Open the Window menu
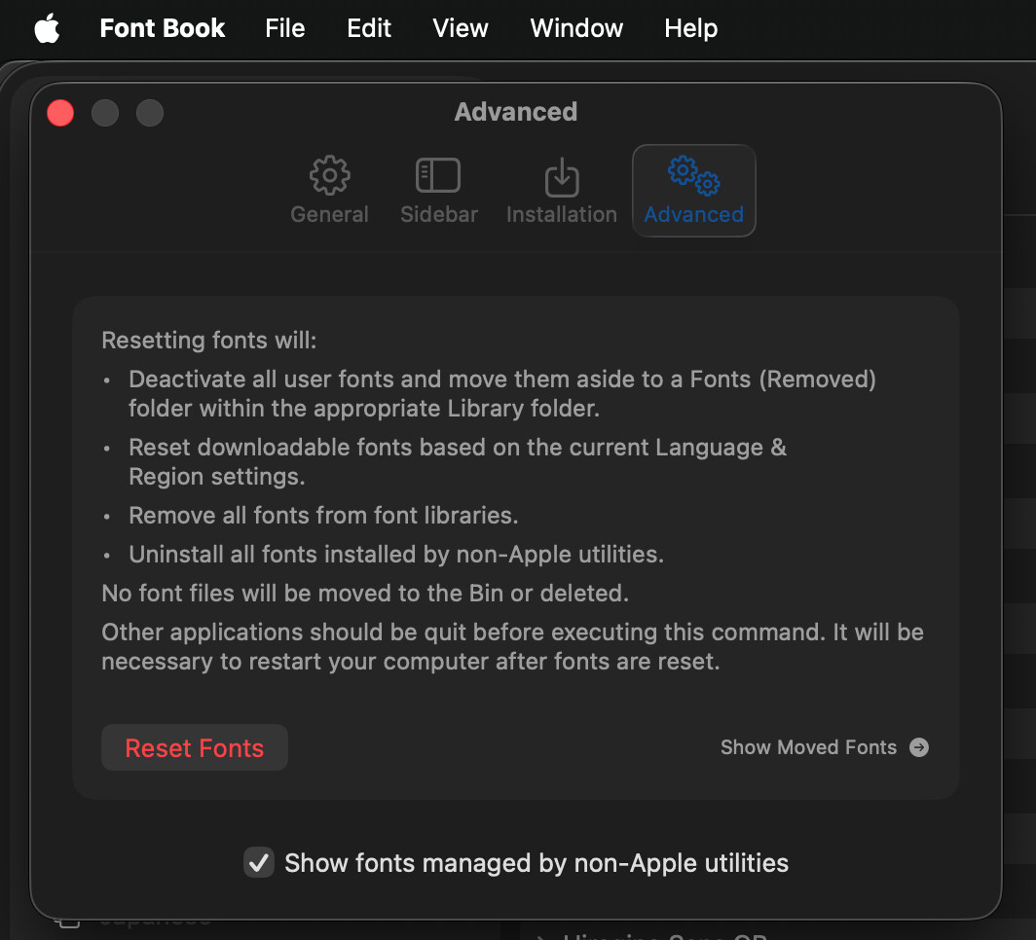This screenshot has width=1036, height=940. [x=576, y=28]
